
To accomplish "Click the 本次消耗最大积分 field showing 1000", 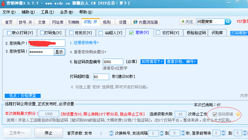I will (x=49, y=114).
